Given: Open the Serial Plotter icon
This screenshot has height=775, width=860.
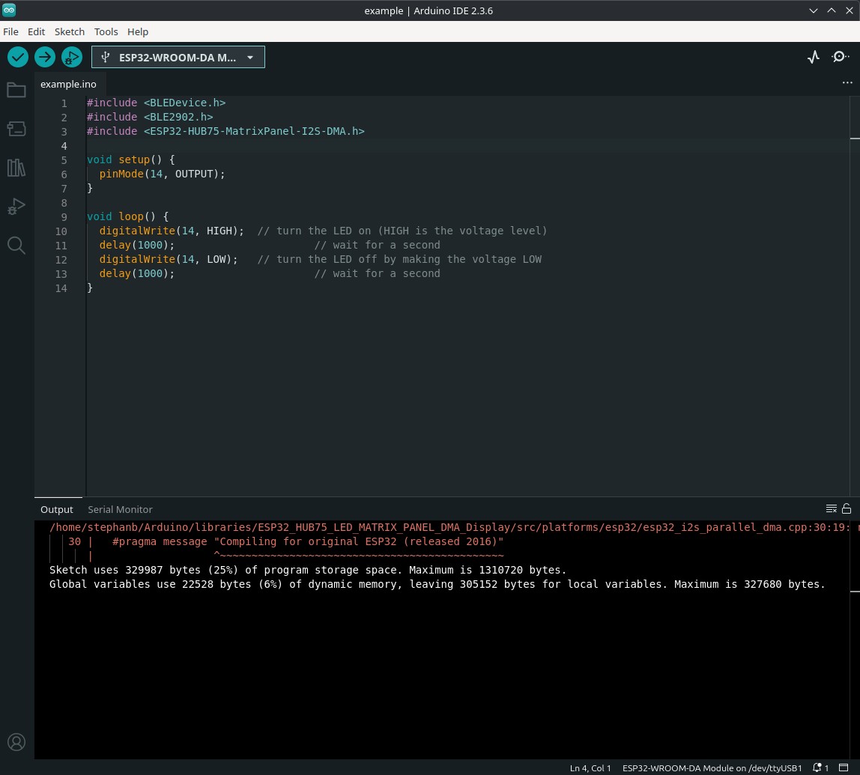Looking at the screenshot, I should pos(814,56).
